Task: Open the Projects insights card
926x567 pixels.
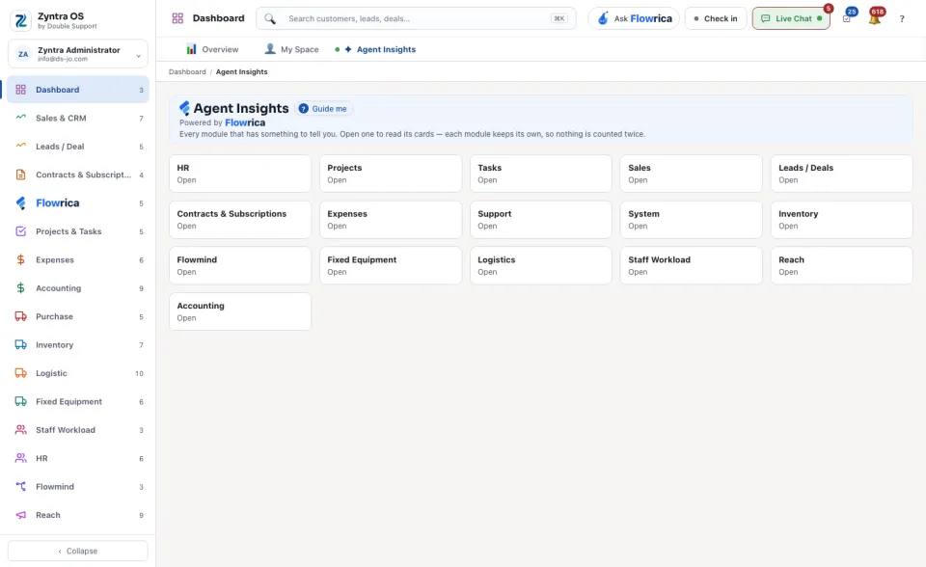Action: coord(391,174)
